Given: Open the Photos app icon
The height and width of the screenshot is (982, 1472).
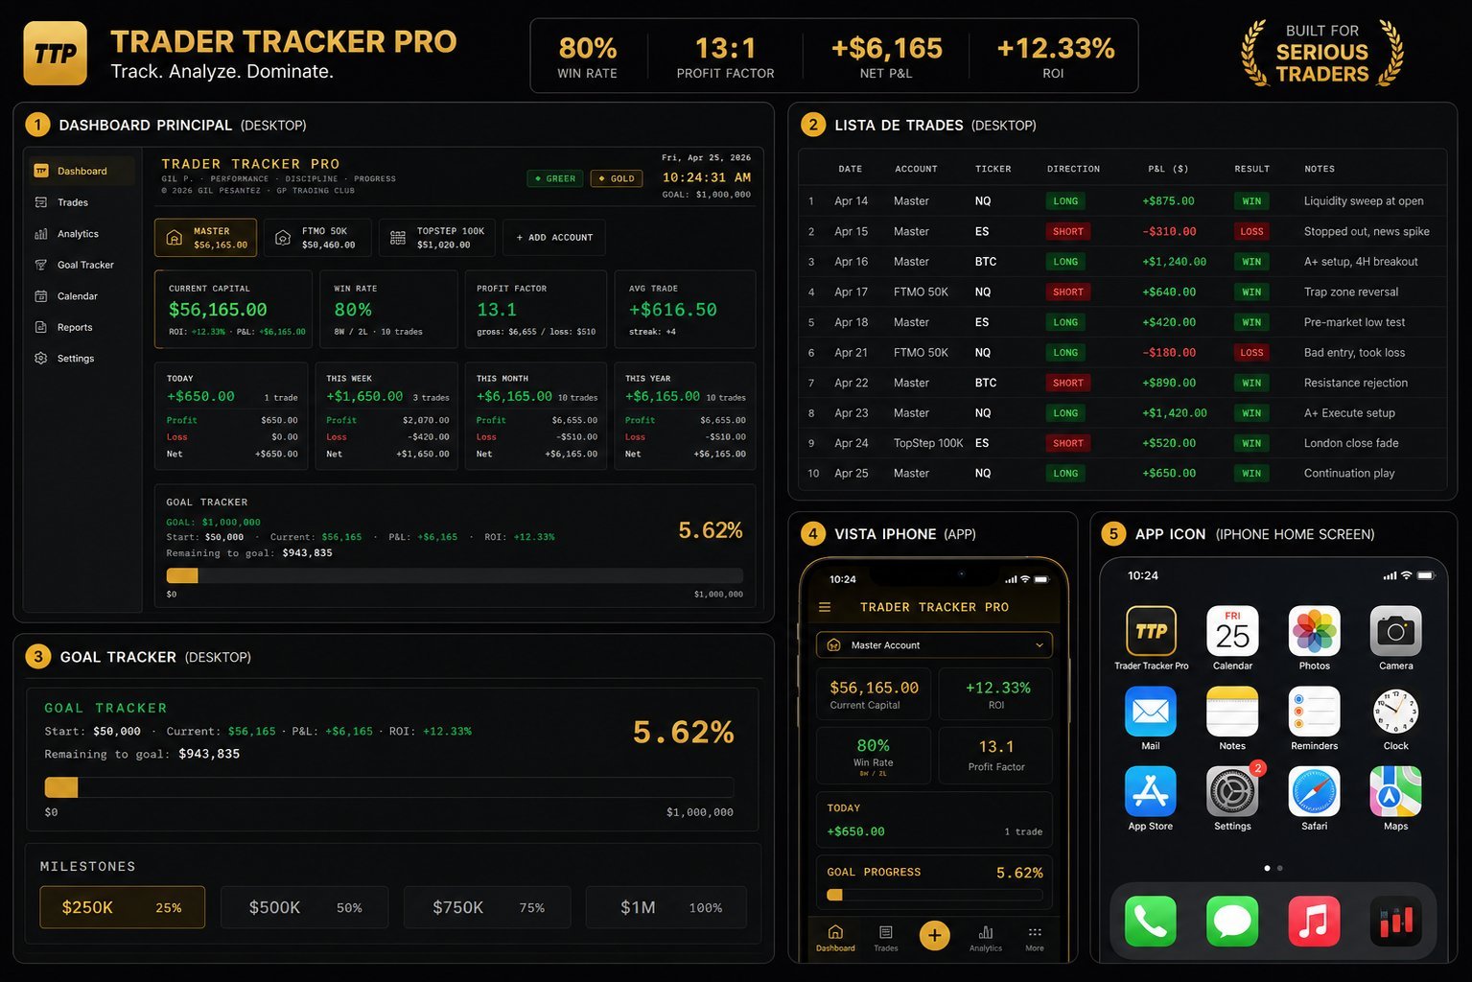Looking at the screenshot, I should coord(1314,631).
